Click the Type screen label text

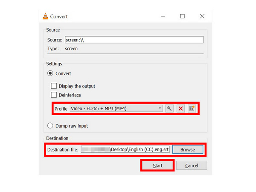coord(71,49)
